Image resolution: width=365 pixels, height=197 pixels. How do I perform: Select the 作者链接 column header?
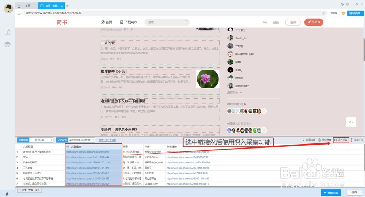tap(172, 147)
